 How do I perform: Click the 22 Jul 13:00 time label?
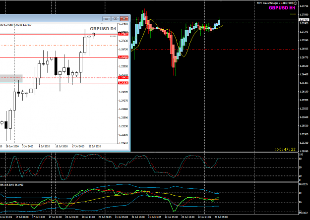(188, 217)
